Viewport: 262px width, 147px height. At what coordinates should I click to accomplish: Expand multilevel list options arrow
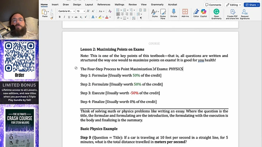tap(134, 10)
